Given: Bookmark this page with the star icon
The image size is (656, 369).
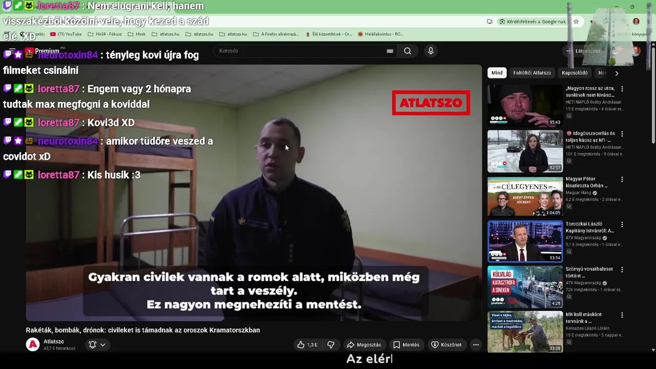Looking at the screenshot, I should (576, 22).
